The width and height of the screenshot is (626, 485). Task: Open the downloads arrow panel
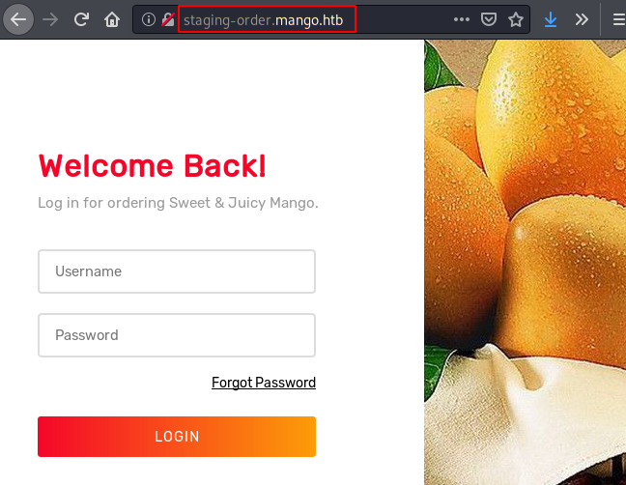click(551, 19)
